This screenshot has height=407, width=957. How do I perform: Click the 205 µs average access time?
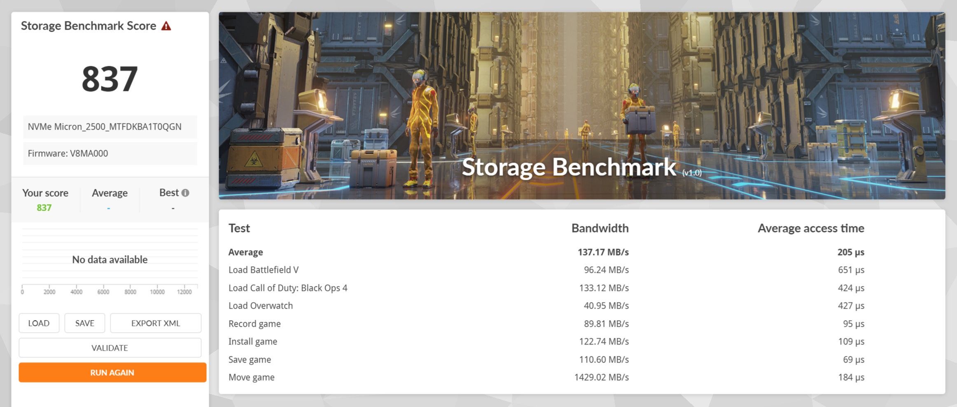point(851,252)
